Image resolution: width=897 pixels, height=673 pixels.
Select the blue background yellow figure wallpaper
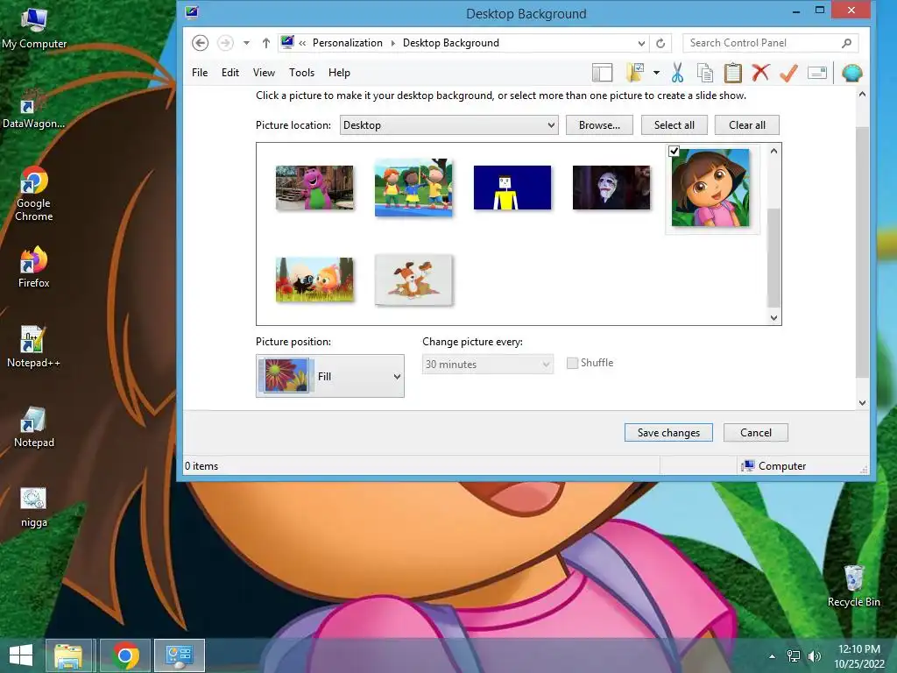click(x=512, y=188)
